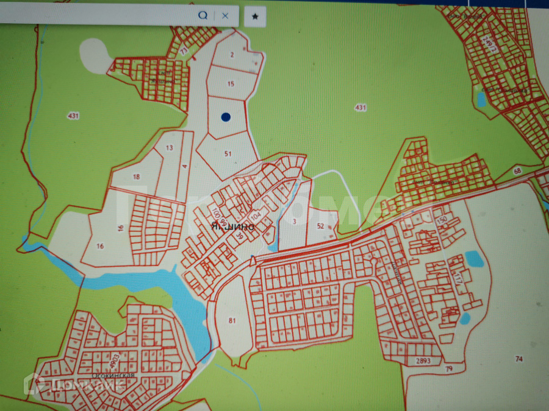Select parcel labeled 52
This screenshot has width=549, height=411.
(320, 226)
